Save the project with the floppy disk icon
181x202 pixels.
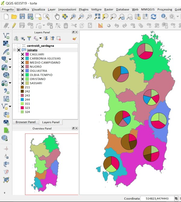(22, 17)
